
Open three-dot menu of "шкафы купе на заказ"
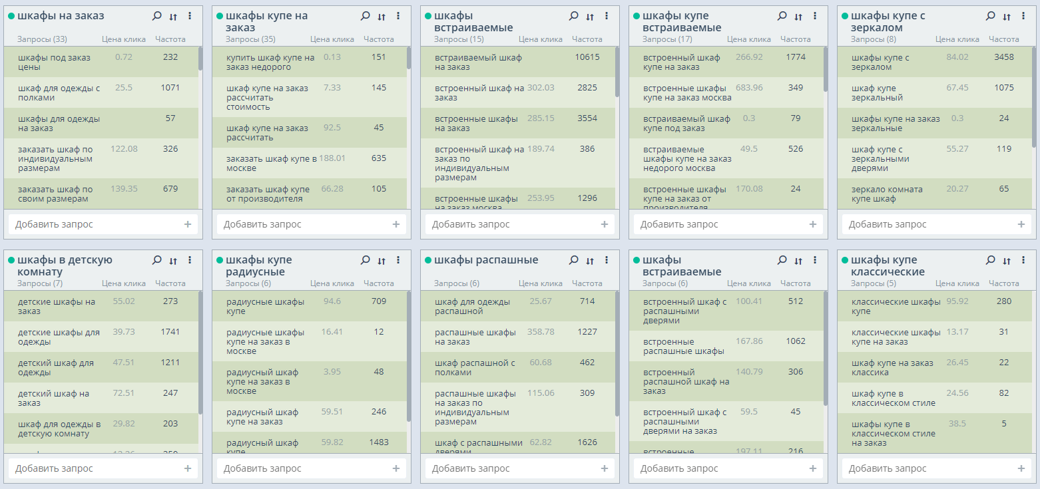[x=398, y=16]
